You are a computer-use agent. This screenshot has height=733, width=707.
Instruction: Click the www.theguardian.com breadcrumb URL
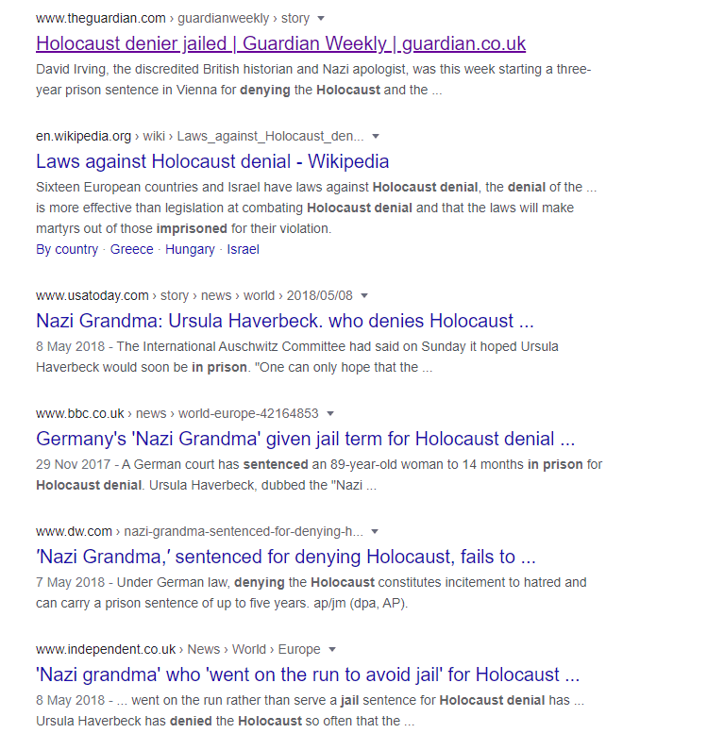point(173,18)
